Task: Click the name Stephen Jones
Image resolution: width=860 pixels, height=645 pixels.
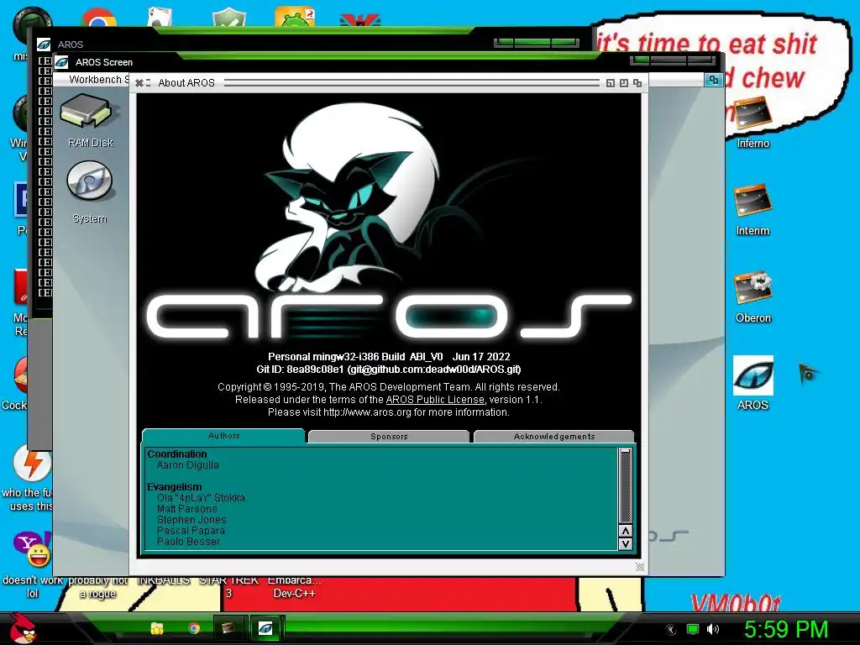Action: coord(191,520)
